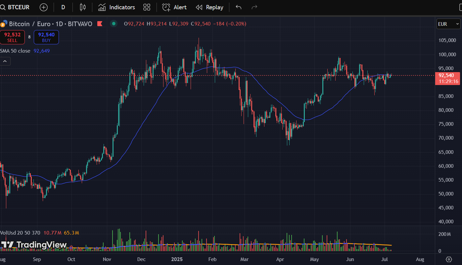
Task: Click the low value L92,309
Action: [x=179, y=24]
